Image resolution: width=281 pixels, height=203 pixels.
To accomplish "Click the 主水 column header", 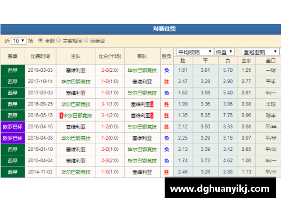I will pyautogui.click(x=246, y=61).
